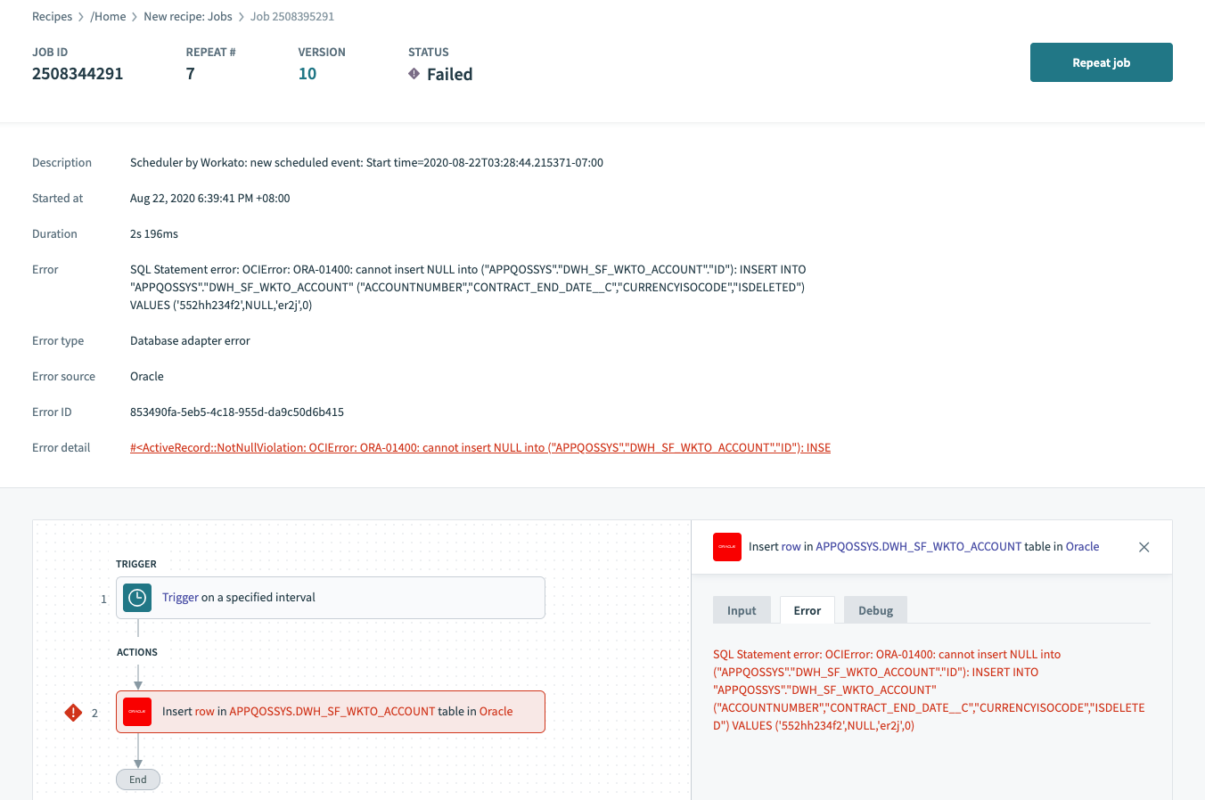Screen dimensions: 1205x800
Task: Select the Trigger on a specified interval step
Action: (330, 598)
